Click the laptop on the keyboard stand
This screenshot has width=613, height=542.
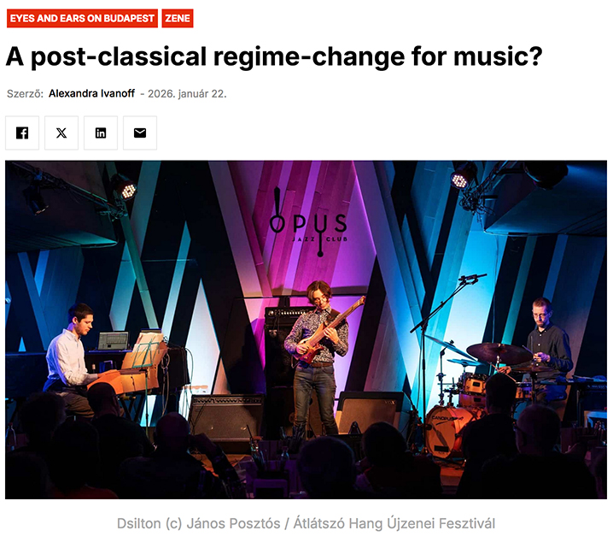click(x=113, y=341)
